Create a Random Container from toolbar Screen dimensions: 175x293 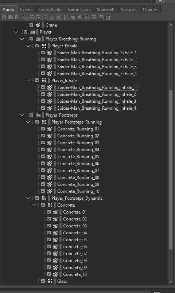31,17
